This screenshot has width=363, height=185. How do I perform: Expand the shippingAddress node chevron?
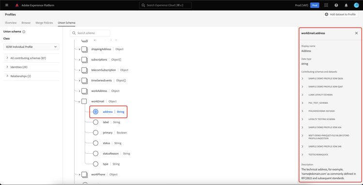pos(79,49)
